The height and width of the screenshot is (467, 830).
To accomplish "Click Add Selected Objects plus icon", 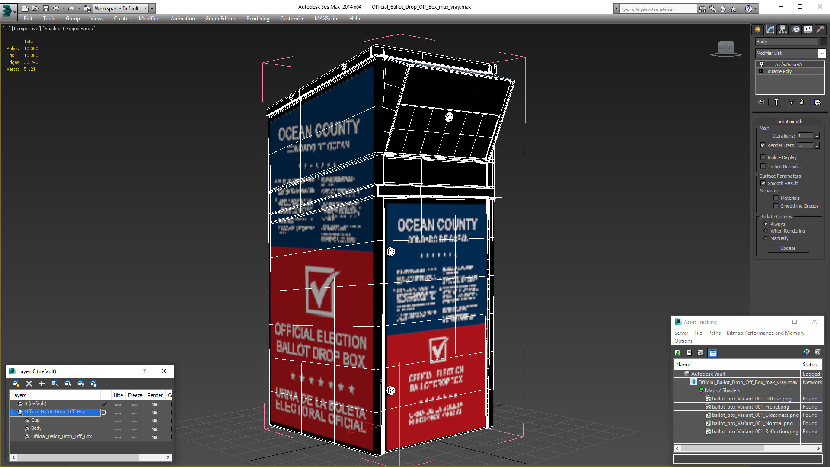I will (42, 384).
